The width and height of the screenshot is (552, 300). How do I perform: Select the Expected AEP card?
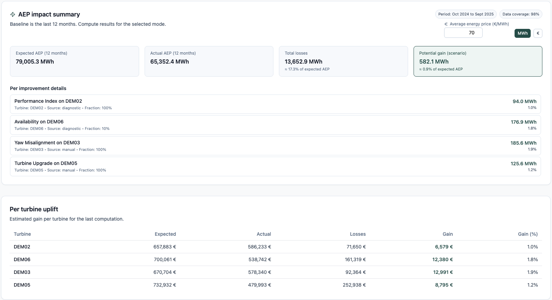coord(74,61)
